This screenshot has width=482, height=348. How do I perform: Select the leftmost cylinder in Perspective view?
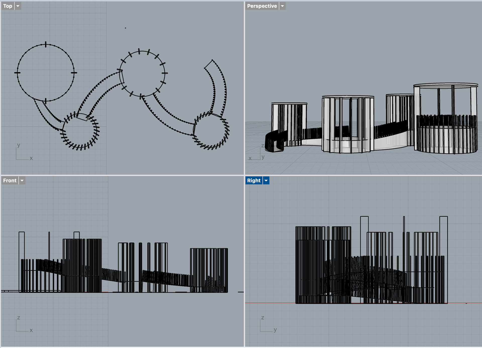coord(289,118)
